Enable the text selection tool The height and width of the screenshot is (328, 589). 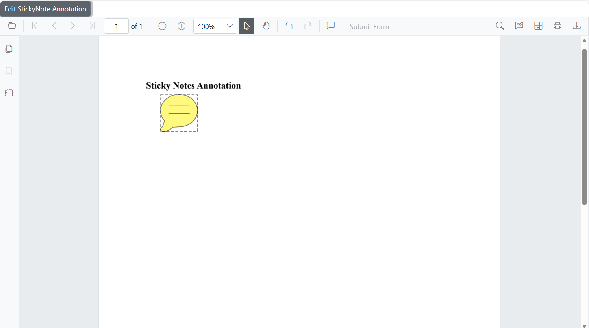tap(247, 26)
